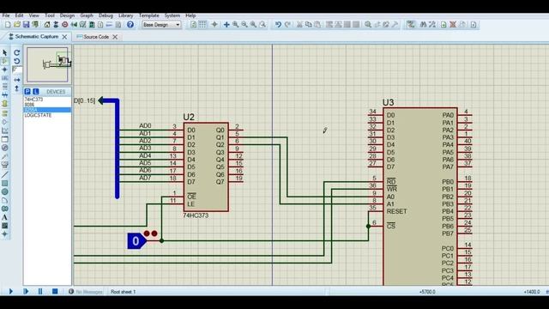Click the No Messages status indicator
The image size is (549, 309).
[86, 292]
